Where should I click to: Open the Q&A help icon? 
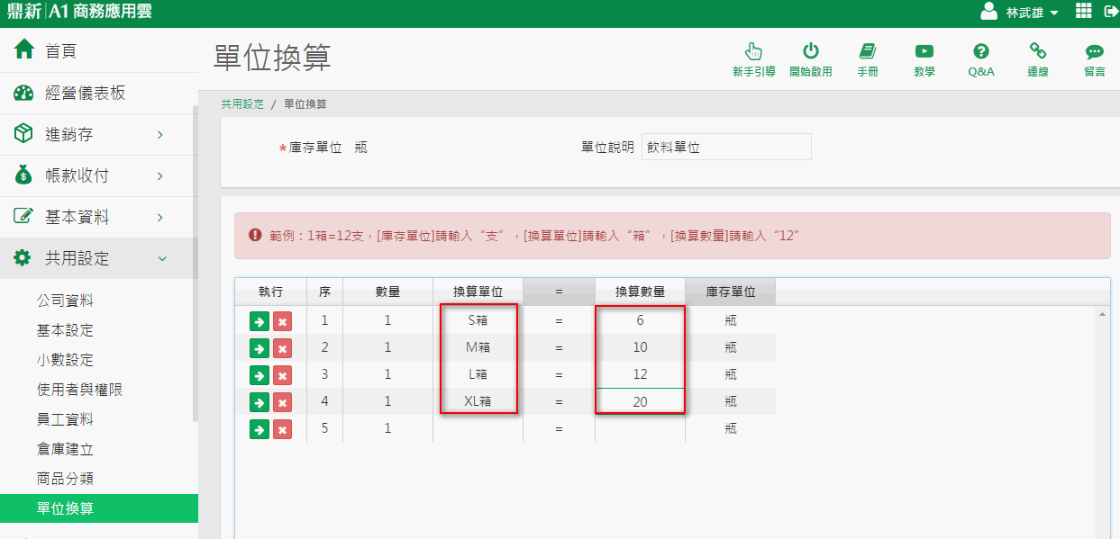(x=981, y=51)
